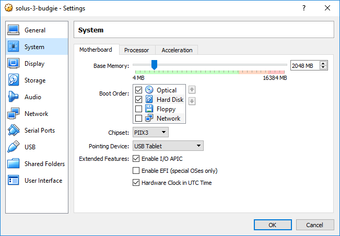Click the General category monitor icon

click(13, 30)
